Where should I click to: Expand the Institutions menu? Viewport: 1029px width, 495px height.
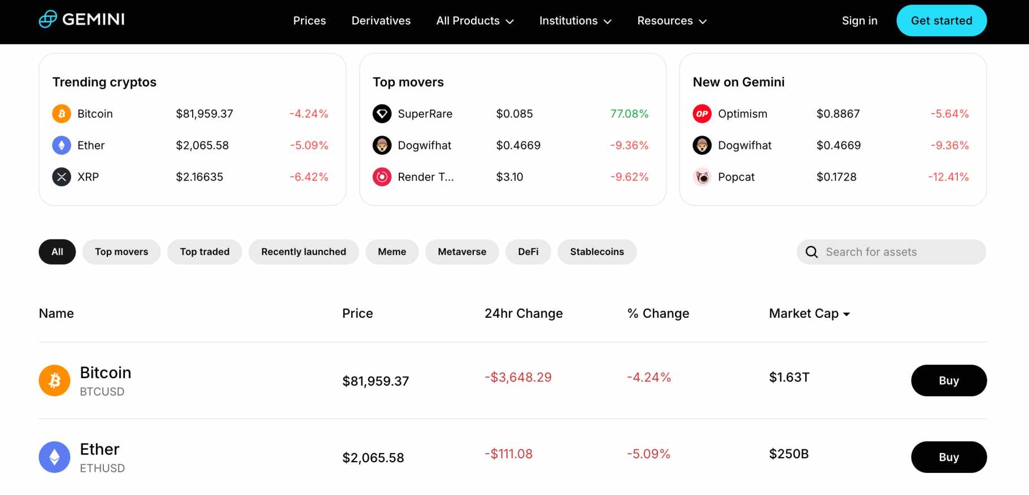[575, 21]
